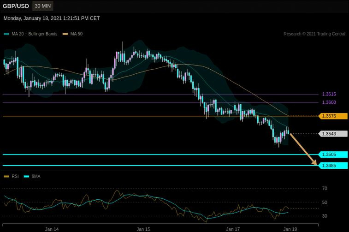The height and width of the screenshot is (232, 349).
Task: Click the GBP/USD pair title
Action: [x=16, y=6]
